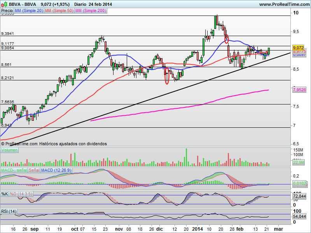Viewport: 311px width, 233px height.
Task: Click the 9,072 (+1,93%) quote in title
Action: click(x=55, y=4)
